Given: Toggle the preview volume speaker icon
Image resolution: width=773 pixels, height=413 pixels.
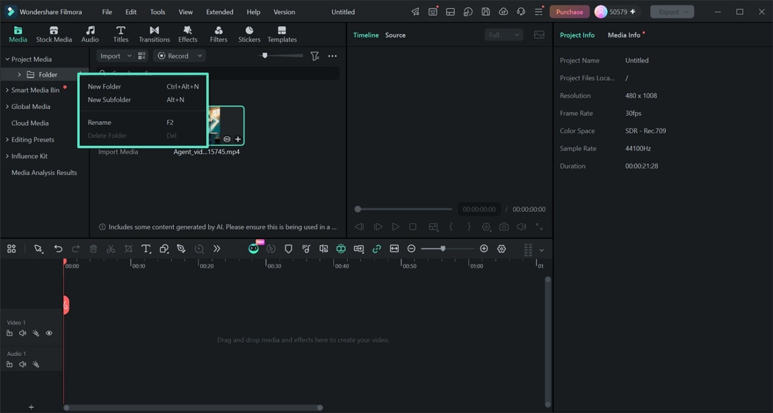Looking at the screenshot, I should click(521, 227).
